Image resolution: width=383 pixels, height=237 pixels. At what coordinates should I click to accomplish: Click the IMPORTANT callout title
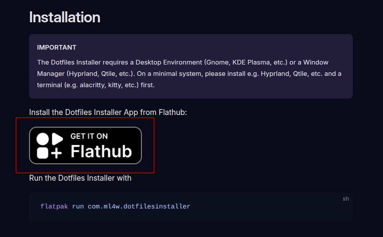click(x=57, y=47)
